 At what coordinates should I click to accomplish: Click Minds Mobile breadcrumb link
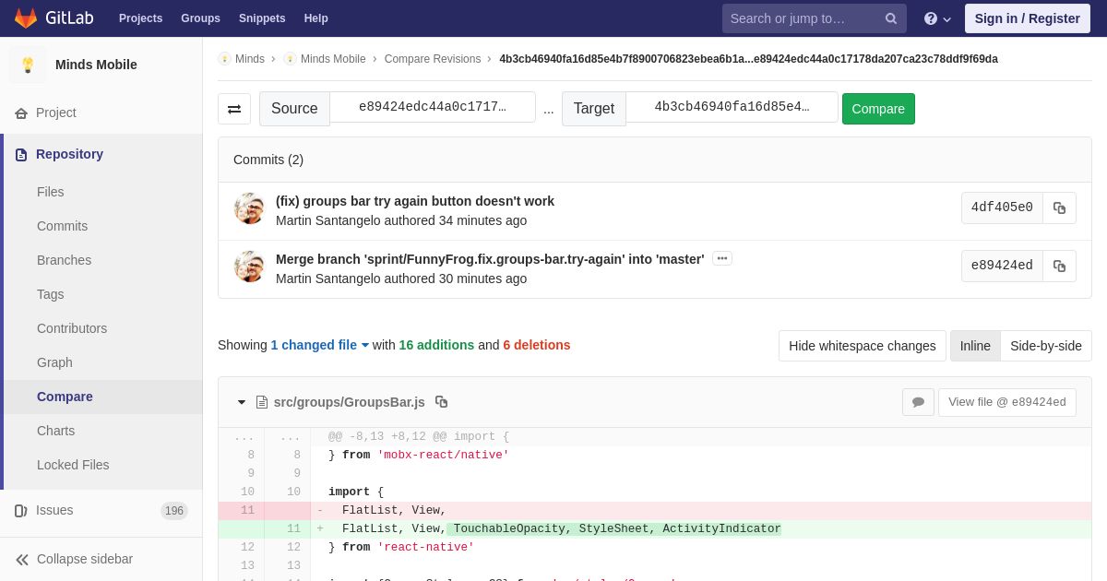click(333, 59)
